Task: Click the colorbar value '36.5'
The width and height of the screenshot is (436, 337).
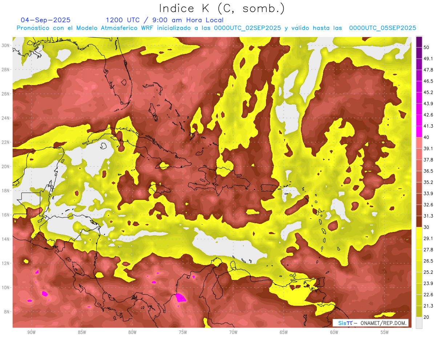Action: tap(428, 171)
